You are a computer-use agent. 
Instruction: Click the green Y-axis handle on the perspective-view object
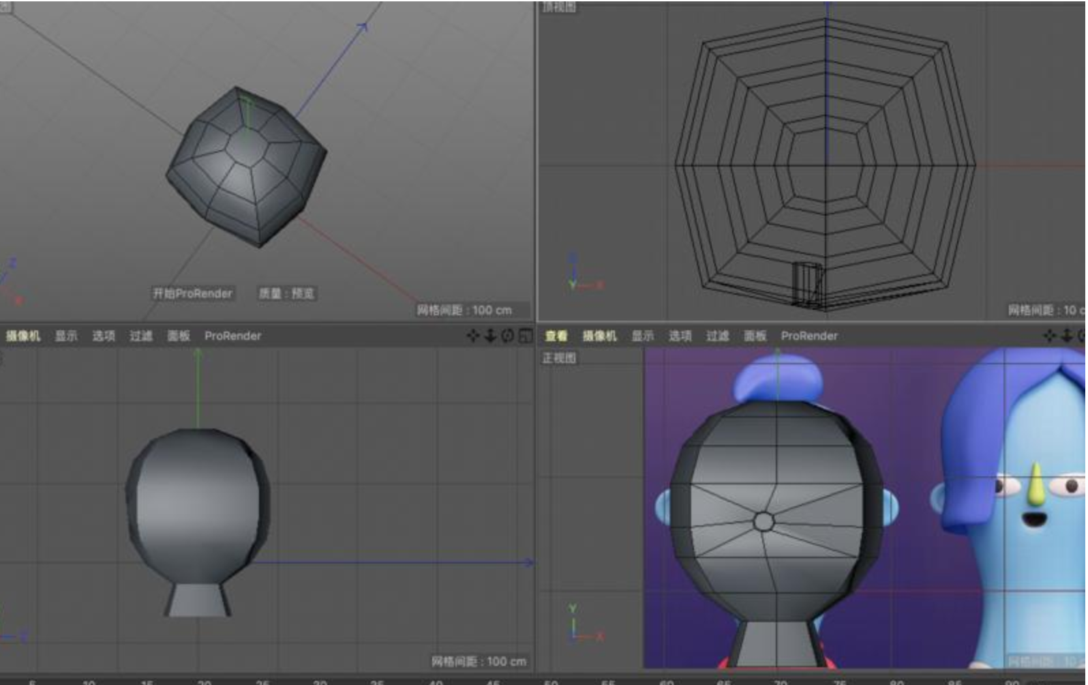248,113
